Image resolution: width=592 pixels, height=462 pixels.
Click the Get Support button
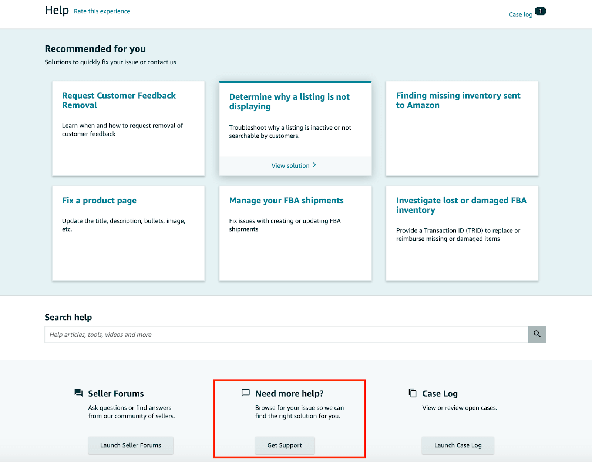click(285, 445)
